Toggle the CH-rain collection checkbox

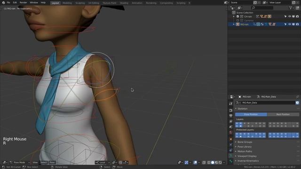click(x=238, y=16)
